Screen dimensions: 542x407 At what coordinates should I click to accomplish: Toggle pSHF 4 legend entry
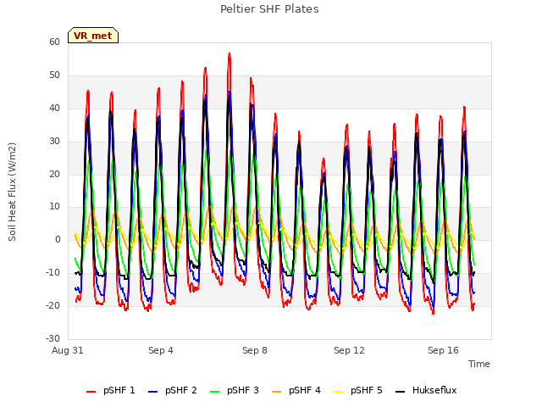(296, 390)
